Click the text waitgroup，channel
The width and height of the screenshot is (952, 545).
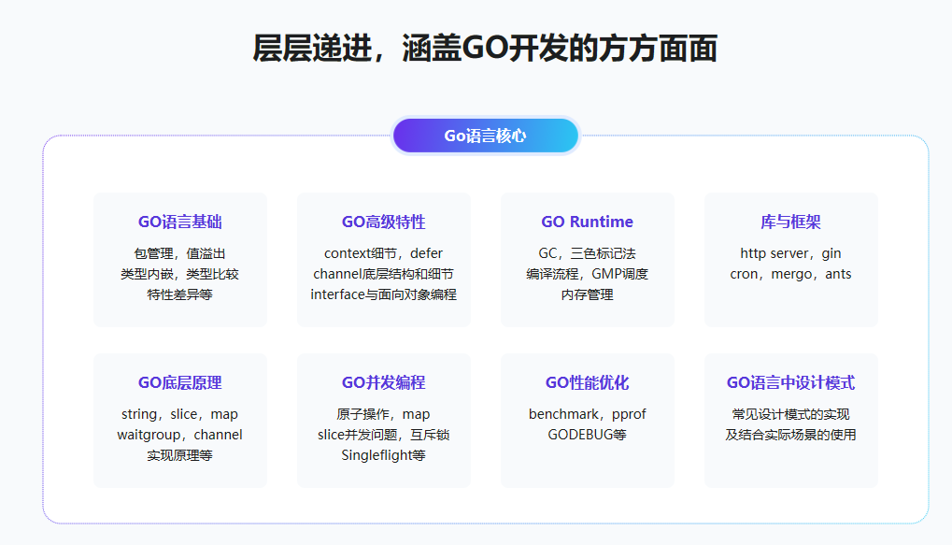pos(179,435)
